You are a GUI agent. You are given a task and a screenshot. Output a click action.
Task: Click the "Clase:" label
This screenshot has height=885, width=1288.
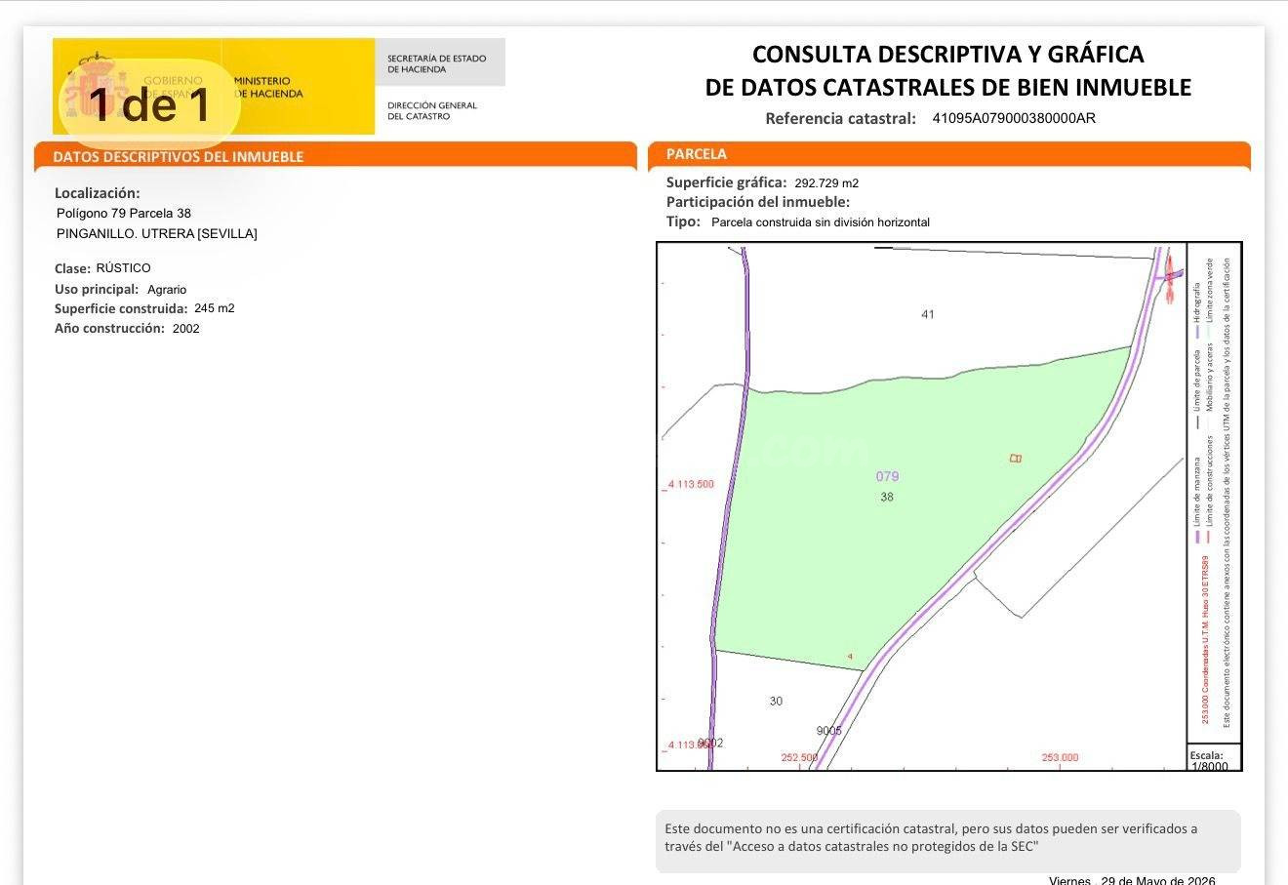(x=73, y=268)
